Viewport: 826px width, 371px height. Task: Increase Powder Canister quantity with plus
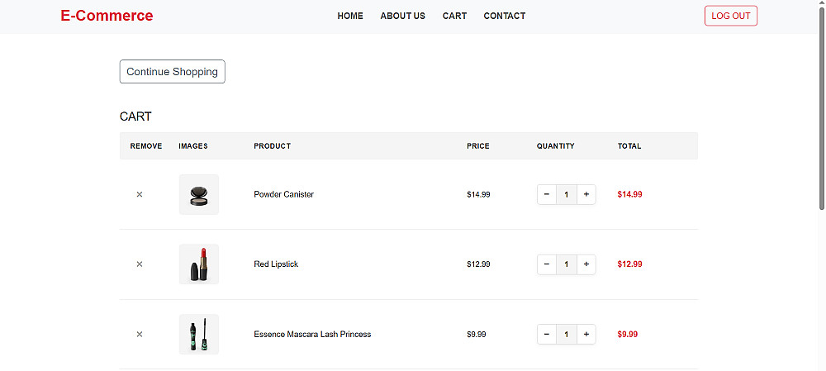pyautogui.click(x=586, y=194)
